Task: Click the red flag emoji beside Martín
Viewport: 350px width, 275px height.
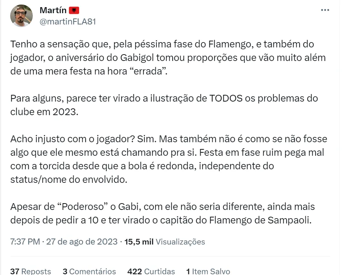Action: point(73,11)
